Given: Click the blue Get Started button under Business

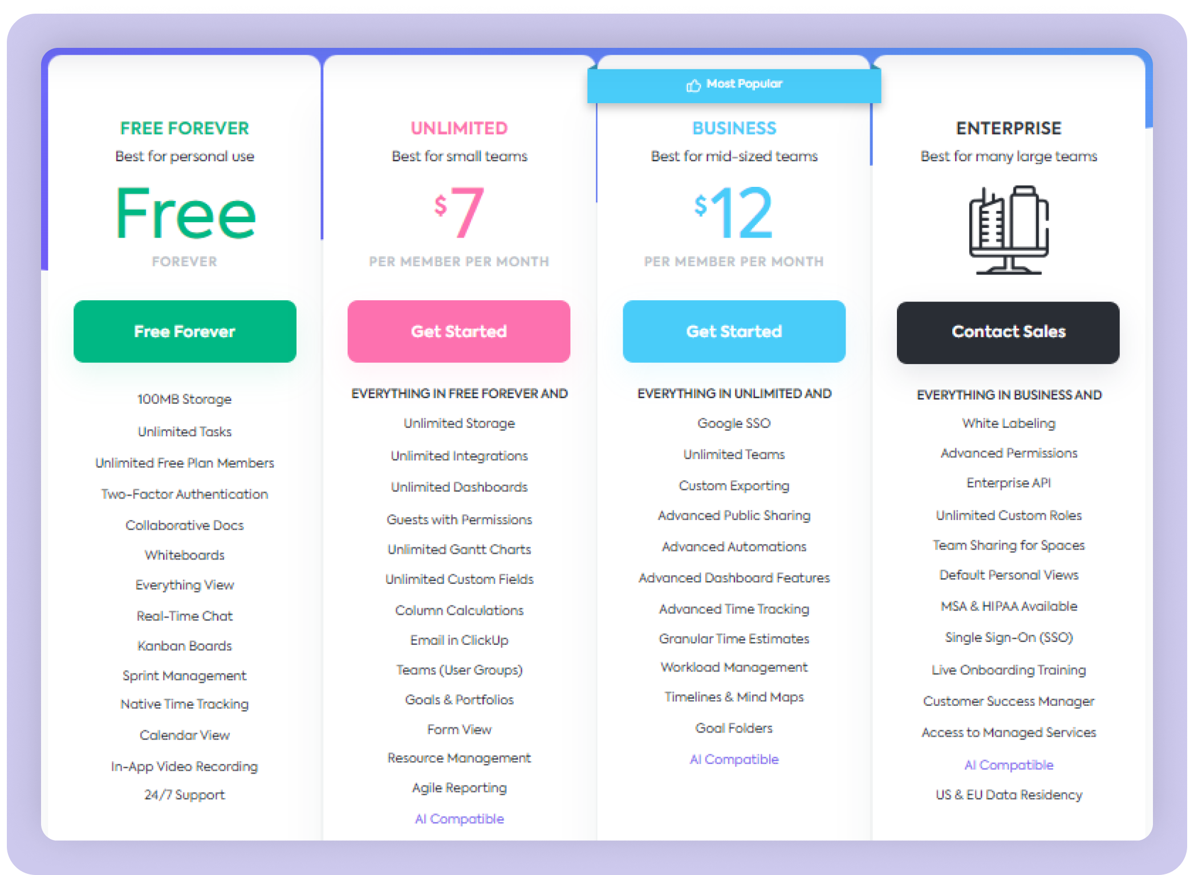Looking at the screenshot, I should [x=734, y=332].
